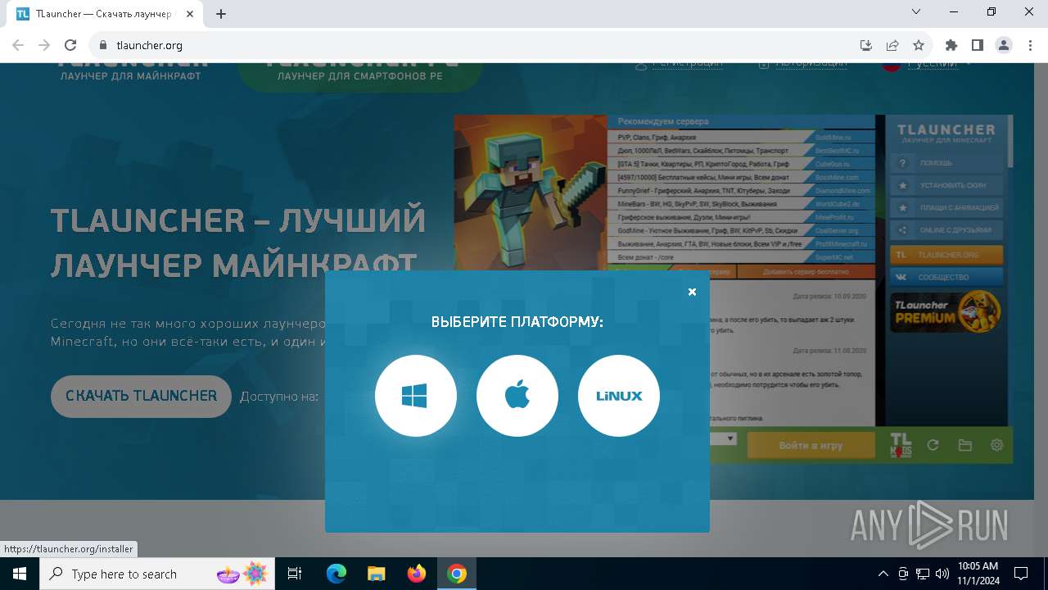
Task: Open clock showing 10:05 AM
Action: tap(978, 574)
